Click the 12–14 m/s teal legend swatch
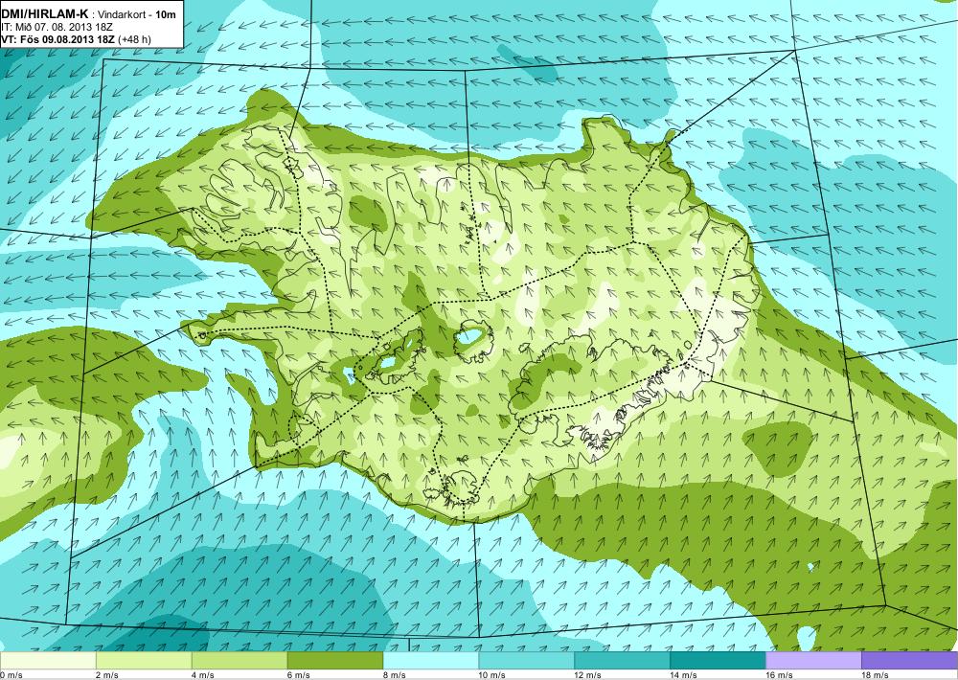The image size is (958, 680). 623,661
